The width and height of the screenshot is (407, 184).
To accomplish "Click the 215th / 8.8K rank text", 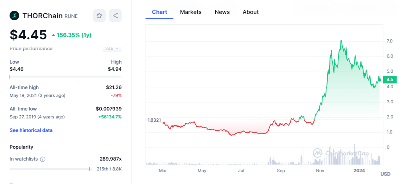I will tap(109, 169).
